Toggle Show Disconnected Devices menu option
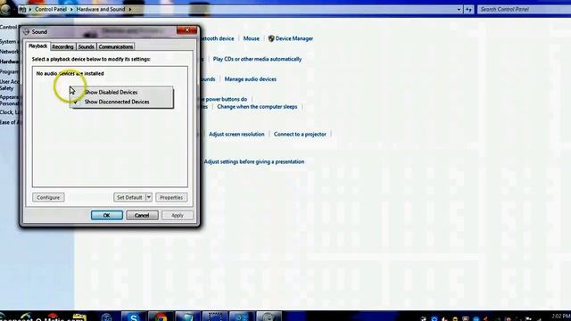Screen dimensions: 571x321 (121, 102)
